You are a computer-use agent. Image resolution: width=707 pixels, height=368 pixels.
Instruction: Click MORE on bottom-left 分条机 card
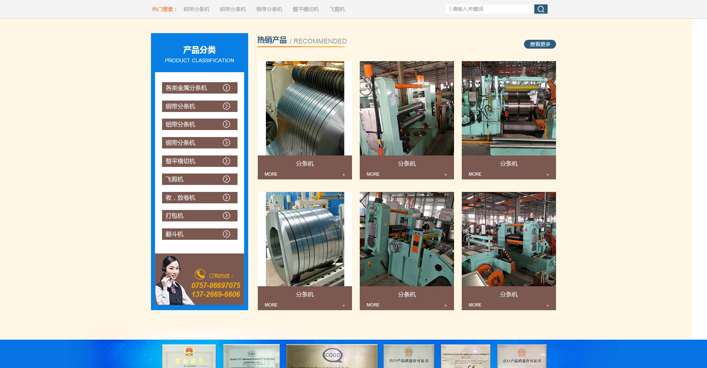pyautogui.click(x=271, y=305)
